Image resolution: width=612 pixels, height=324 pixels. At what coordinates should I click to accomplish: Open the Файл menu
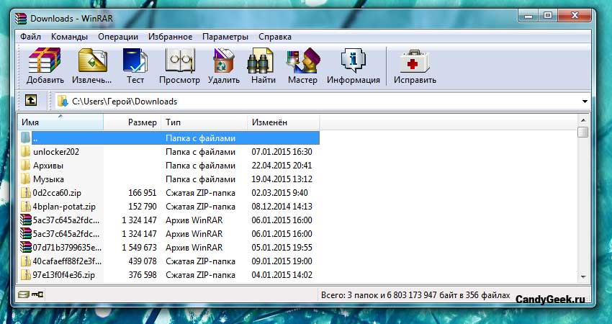pos(30,37)
